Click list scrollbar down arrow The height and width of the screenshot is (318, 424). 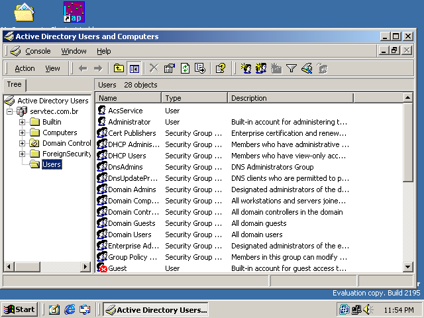click(x=408, y=267)
